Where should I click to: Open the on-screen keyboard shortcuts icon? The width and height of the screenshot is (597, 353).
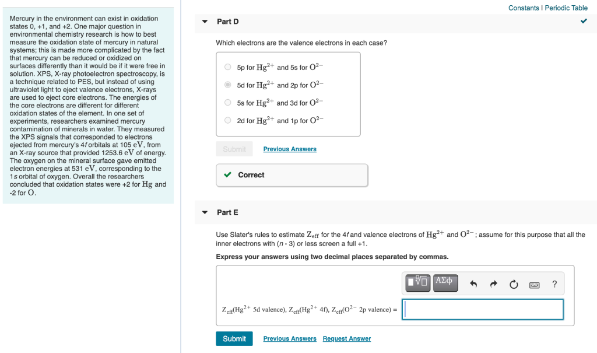pos(534,284)
